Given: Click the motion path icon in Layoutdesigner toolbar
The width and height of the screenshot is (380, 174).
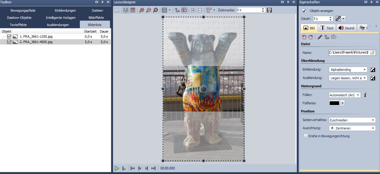Looking at the screenshot, I should 177,10.
